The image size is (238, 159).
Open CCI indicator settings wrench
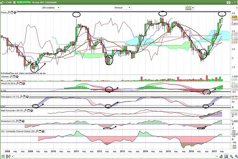(x=37, y=131)
